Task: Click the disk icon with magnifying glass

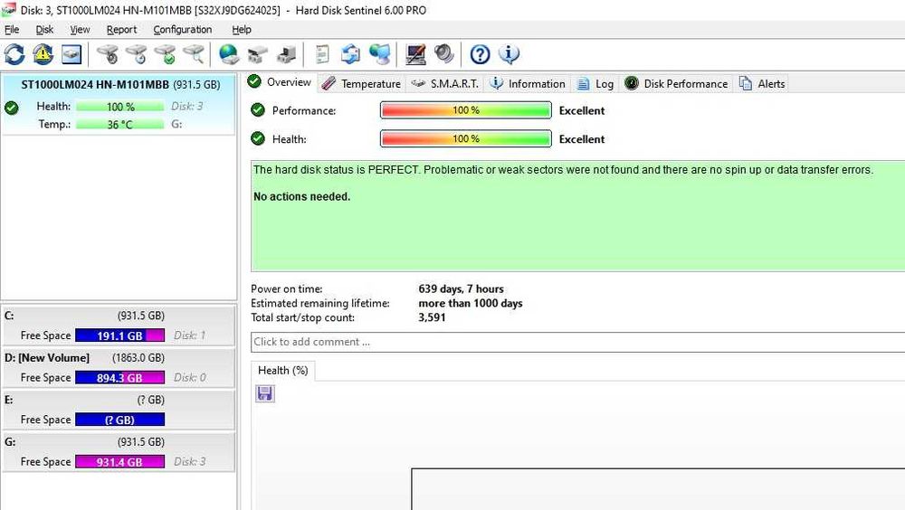Action: (194, 54)
